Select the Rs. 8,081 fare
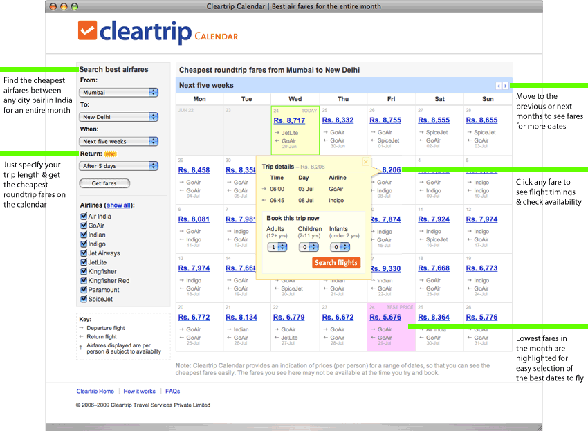588x431 pixels. coord(194,219)
